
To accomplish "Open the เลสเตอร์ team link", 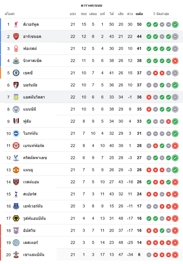I will [x=30, y=243].
